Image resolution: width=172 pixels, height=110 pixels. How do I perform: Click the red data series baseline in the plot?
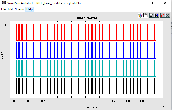[x=100, y=40]
